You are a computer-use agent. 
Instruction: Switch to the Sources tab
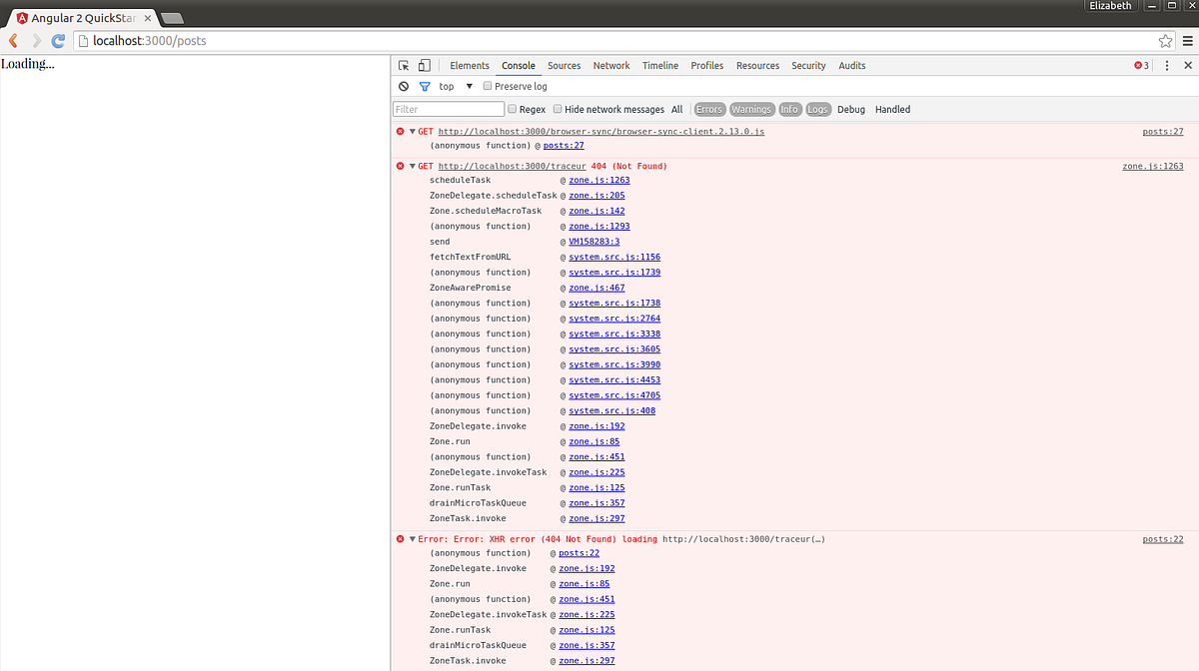(564, 65)
